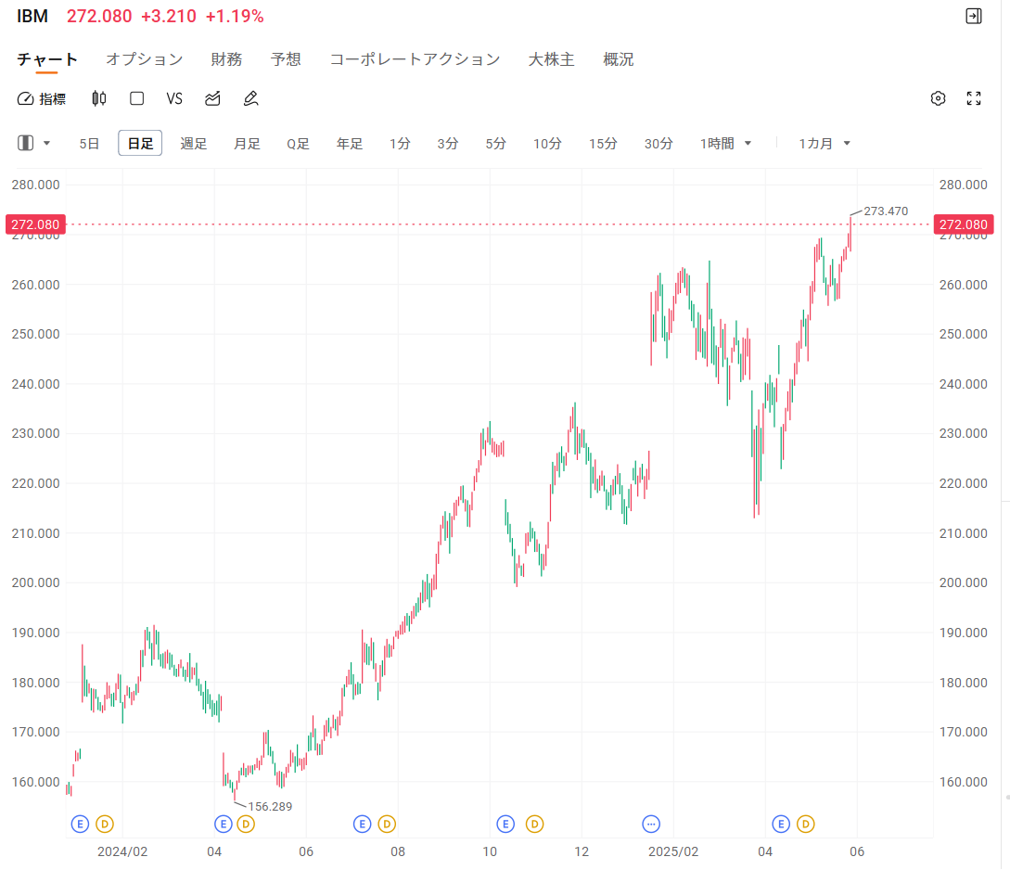Open the 指標 (indicators) tool
This screenshot has height=870, width=1010.
click(x=41, y=98)
